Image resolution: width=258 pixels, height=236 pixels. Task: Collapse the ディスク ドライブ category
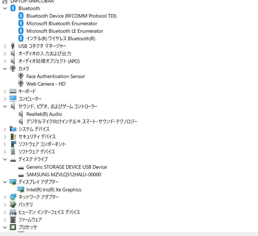click(5, 159)
